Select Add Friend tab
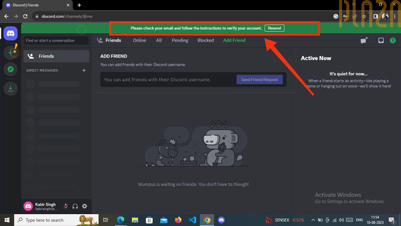401x226 pixels. (234, 40)
